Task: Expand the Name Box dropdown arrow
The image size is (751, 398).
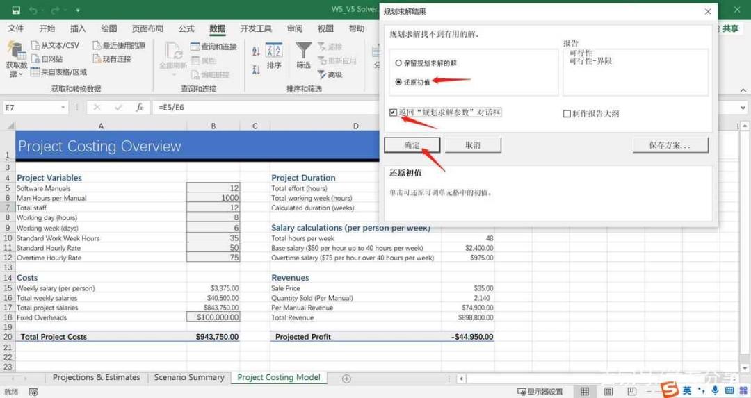Action: 63,108
